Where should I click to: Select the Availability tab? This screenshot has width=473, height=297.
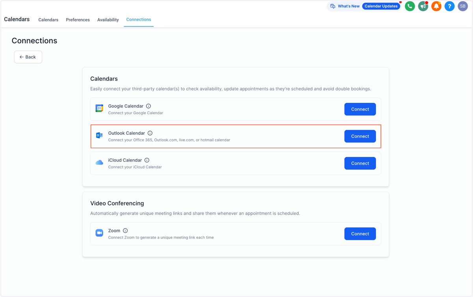(108, 20)
